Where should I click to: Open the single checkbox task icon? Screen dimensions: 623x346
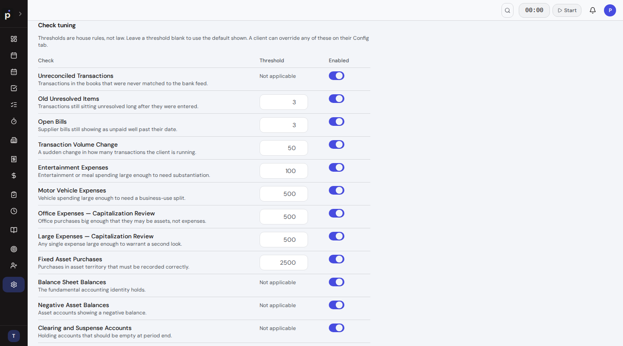(14, 88)
